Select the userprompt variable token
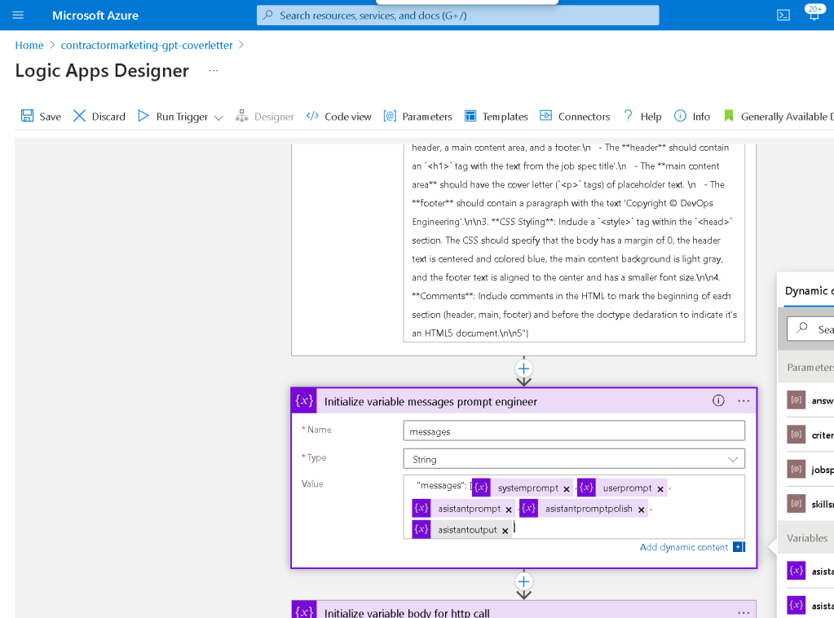 tap(622, 488)
